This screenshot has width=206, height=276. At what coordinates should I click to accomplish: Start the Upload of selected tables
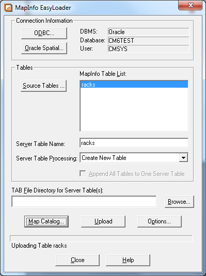(x=103, y=221)
